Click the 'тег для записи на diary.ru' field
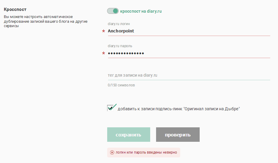Screen dimensions: 278x163 [x=188, y=75]
